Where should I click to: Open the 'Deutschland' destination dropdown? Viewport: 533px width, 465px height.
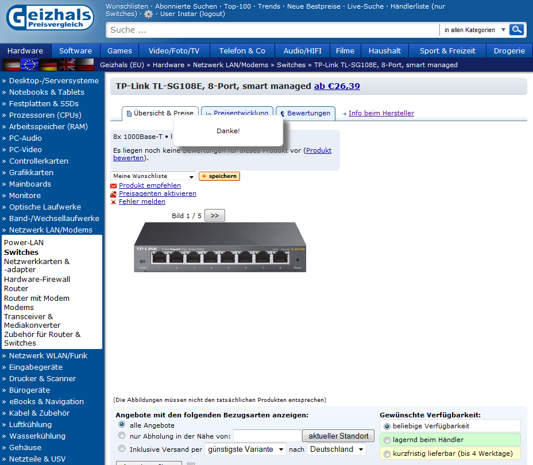(337, 449)
